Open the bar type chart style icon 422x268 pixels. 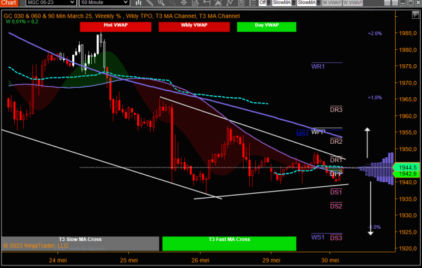(138, 3)
